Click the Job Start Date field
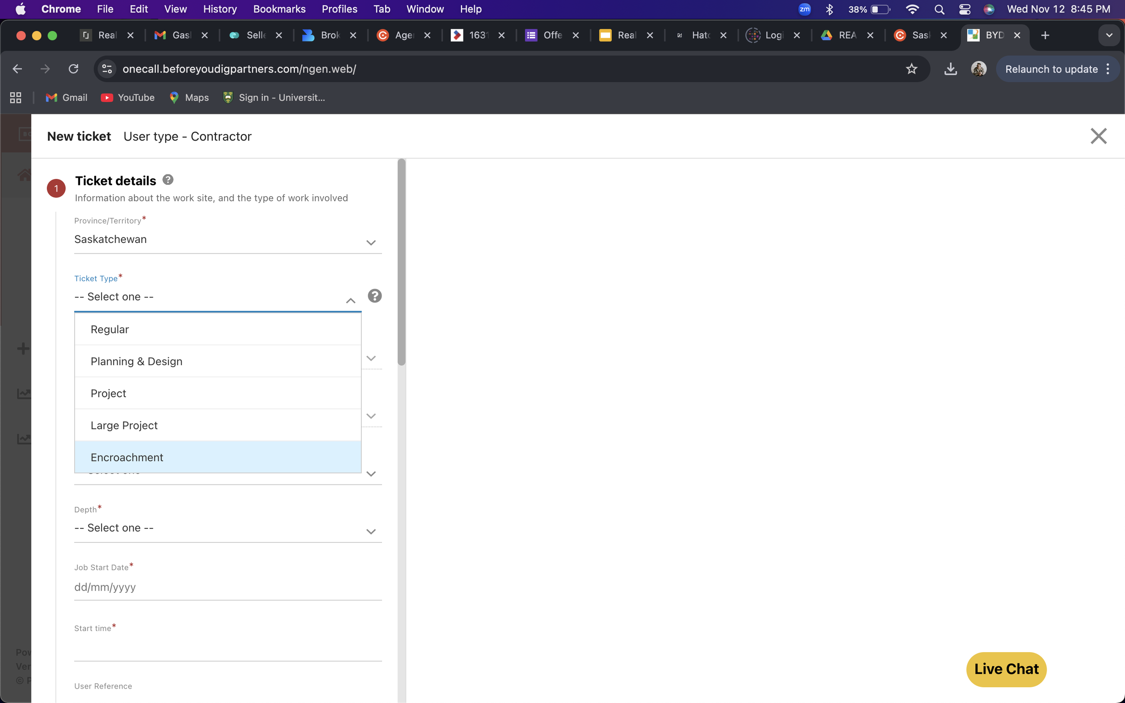 pos(228,587)
